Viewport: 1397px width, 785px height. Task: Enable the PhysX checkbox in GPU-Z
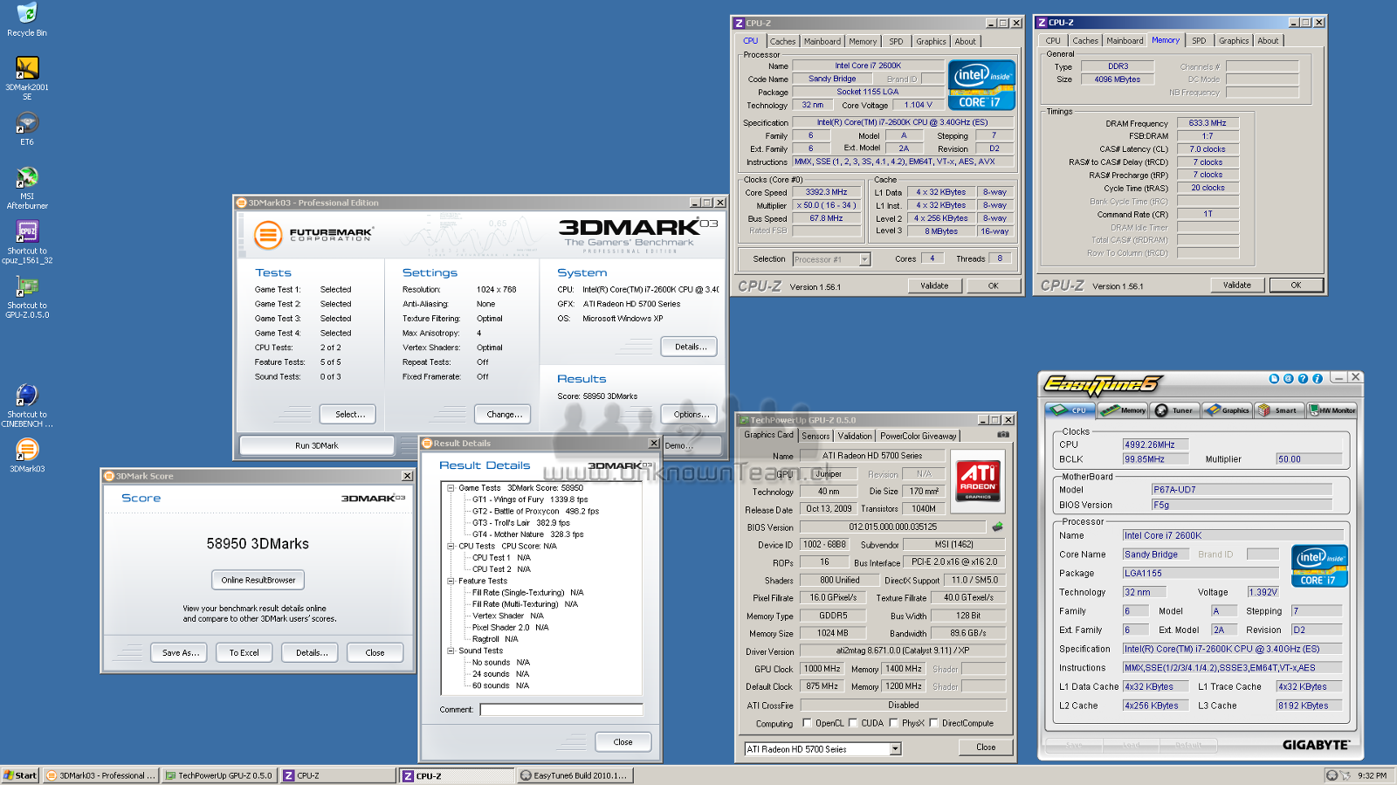893,723
